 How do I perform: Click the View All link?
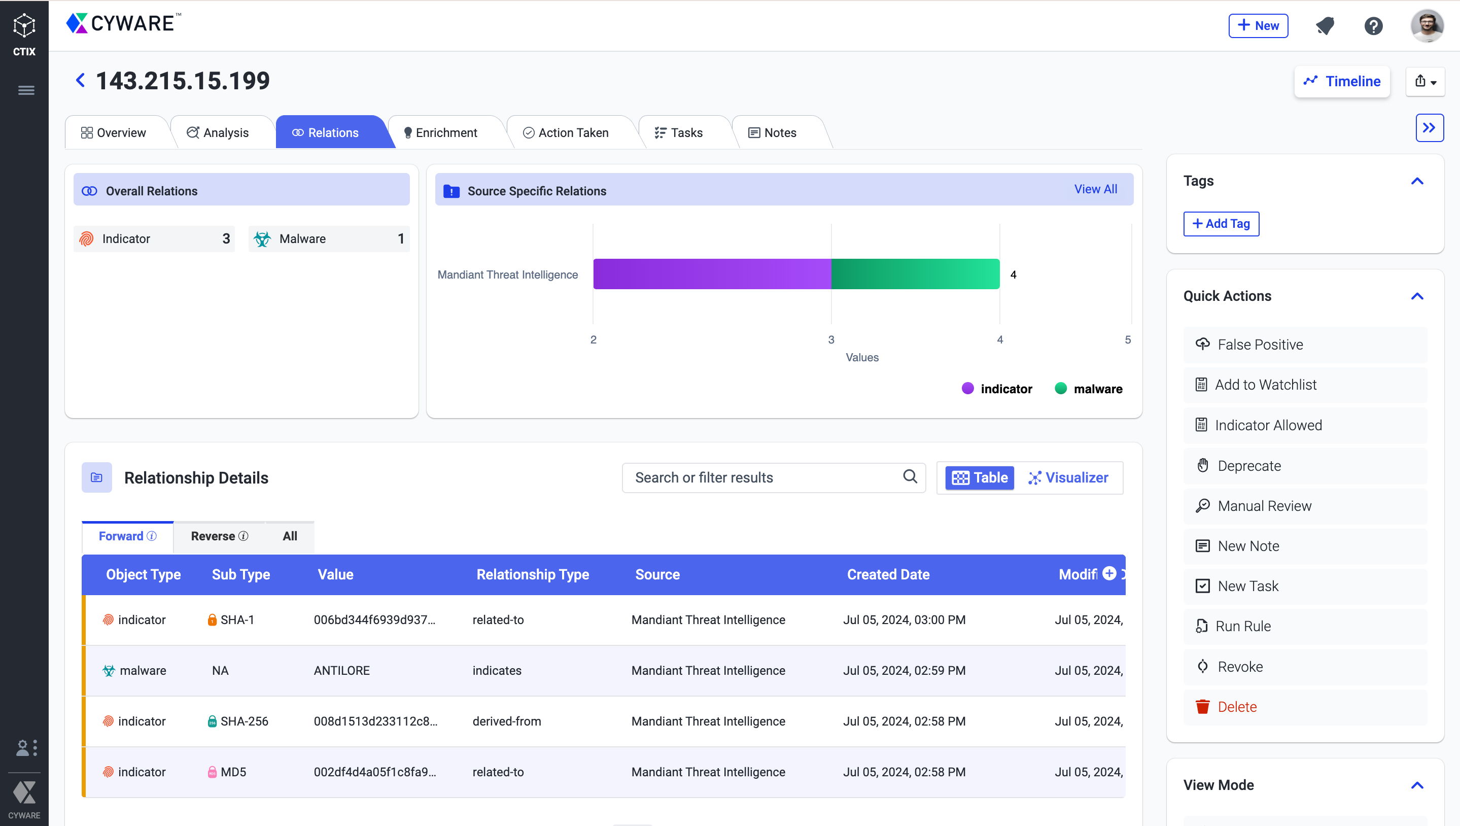click(x=1095, y=189)
